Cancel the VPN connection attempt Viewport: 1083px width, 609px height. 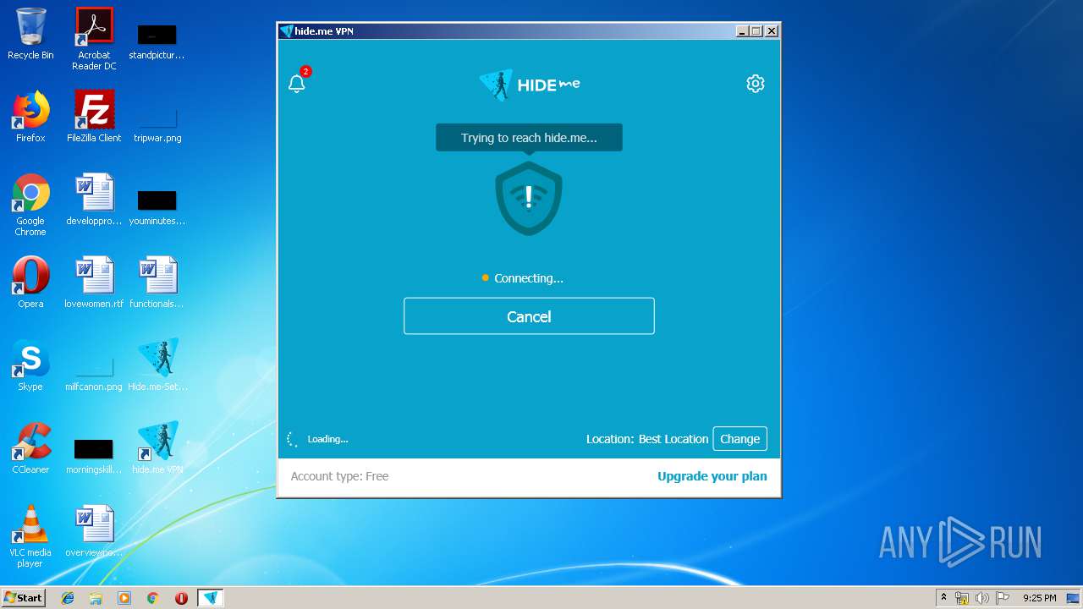click(529, 316)
